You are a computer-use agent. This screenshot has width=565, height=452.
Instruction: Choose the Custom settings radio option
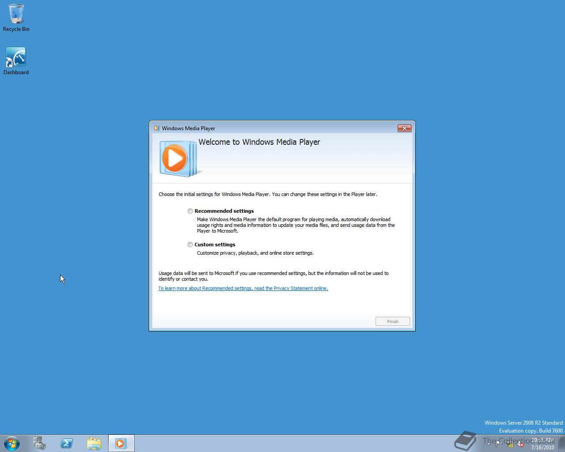point(190,245)
